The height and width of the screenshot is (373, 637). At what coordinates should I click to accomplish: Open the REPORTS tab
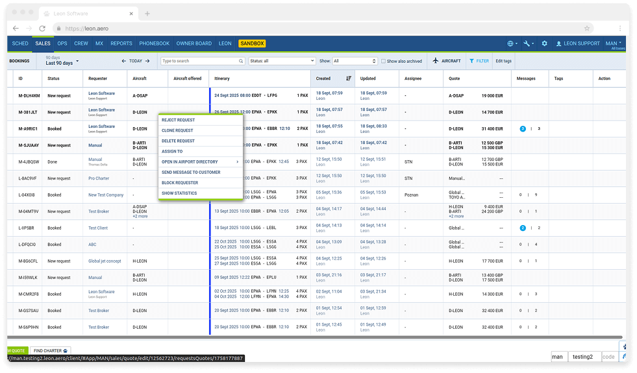121,43
